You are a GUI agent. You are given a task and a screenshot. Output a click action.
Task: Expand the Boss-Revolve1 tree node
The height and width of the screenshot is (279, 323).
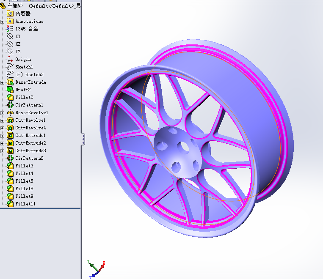click(x=2, y=113)
